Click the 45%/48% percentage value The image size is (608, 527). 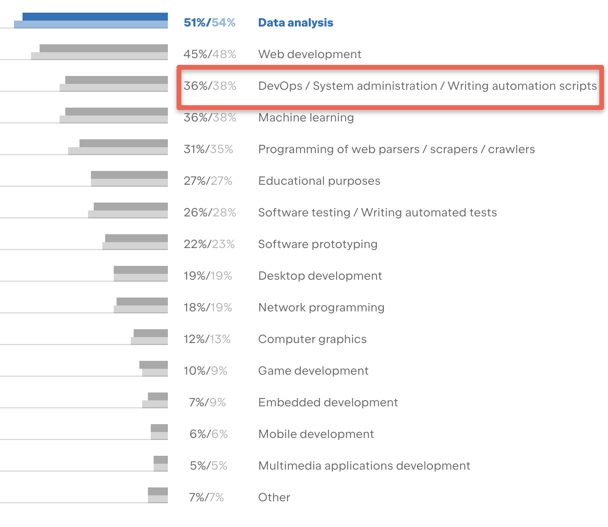point(210,54)
